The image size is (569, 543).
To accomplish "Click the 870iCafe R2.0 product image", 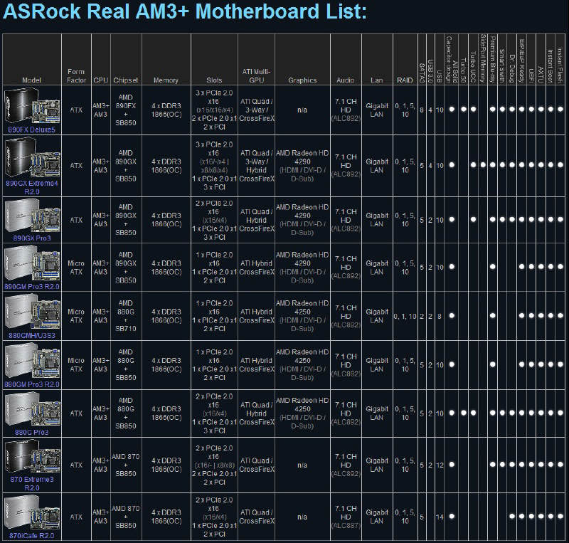I will (32, 513).
